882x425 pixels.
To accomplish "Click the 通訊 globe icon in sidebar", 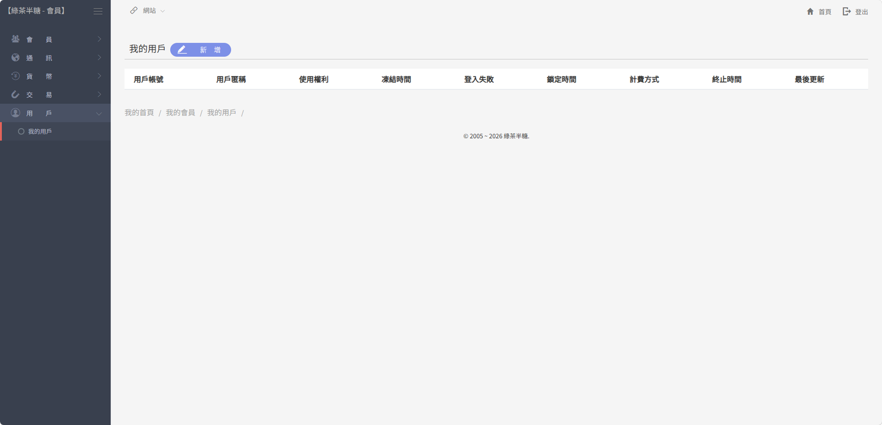I will tap(15, 58).
